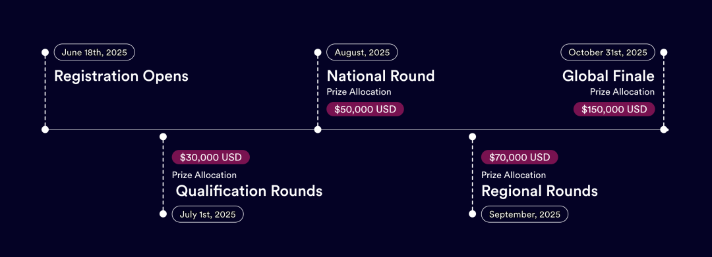Click the $30,000 USD prize badge

[211, 157]
